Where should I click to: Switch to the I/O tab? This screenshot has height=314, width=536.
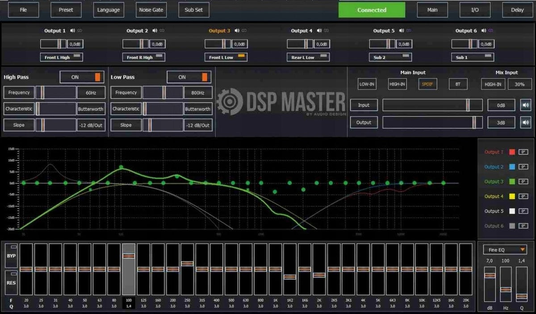click(475, 10)
